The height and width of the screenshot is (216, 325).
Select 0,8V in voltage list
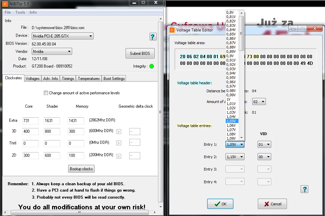pyautogui.click(x=232, y=12)
